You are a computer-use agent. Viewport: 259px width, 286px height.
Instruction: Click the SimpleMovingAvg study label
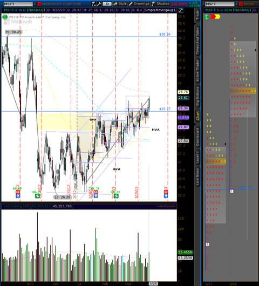click(160, 10)
